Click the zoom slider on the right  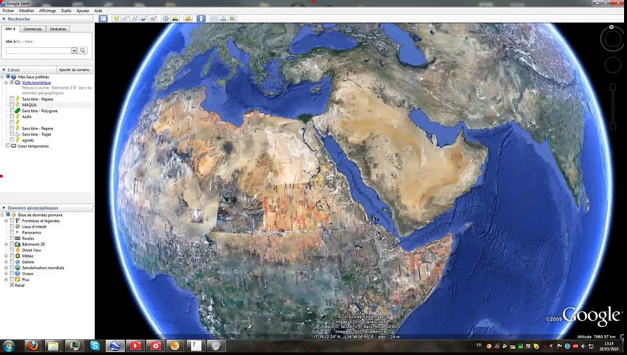[613, 107]
